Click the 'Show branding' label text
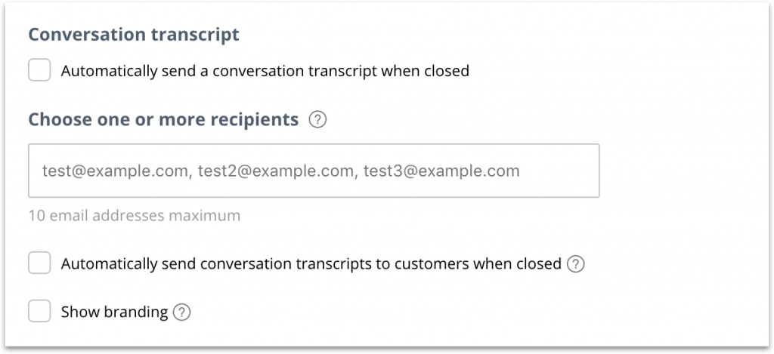 pyautogui.click(x=115, y=312)
